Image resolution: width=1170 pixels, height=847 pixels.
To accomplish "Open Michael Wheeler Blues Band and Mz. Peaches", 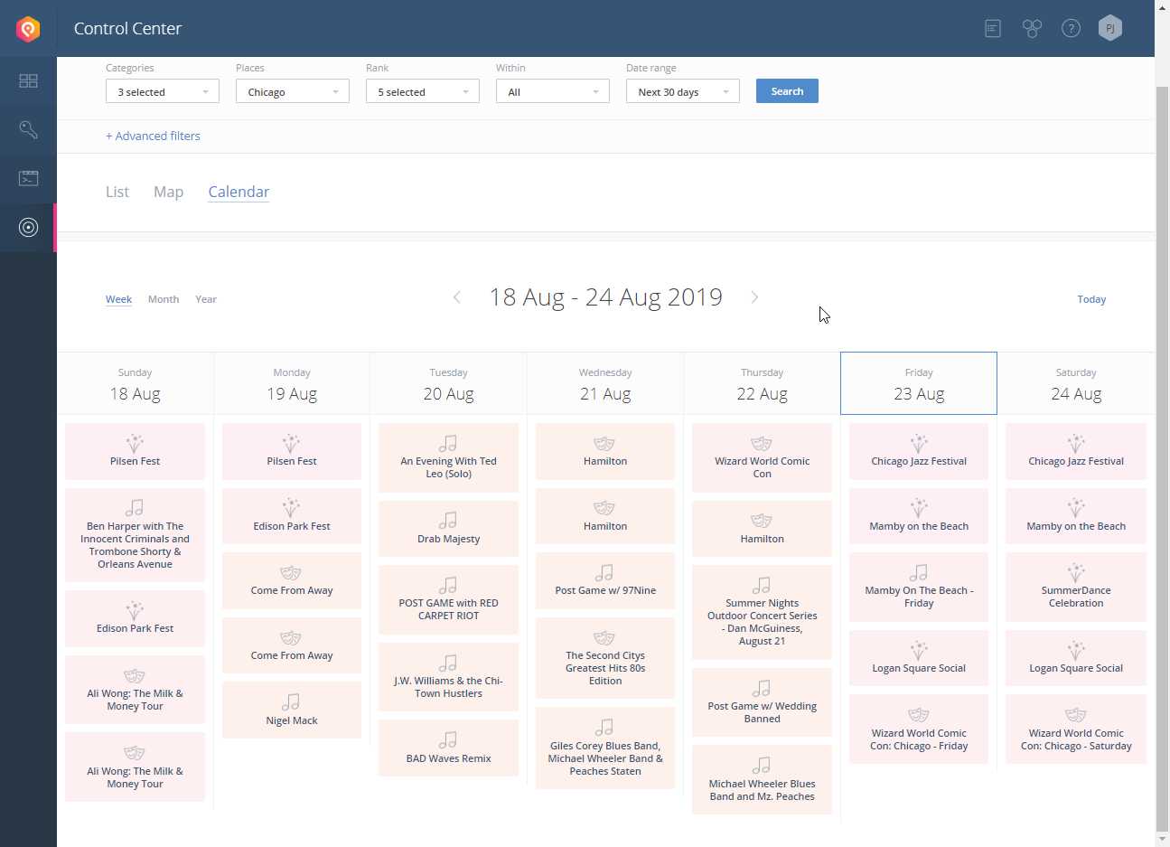I will pyautogui.click(x=763, y=780).
